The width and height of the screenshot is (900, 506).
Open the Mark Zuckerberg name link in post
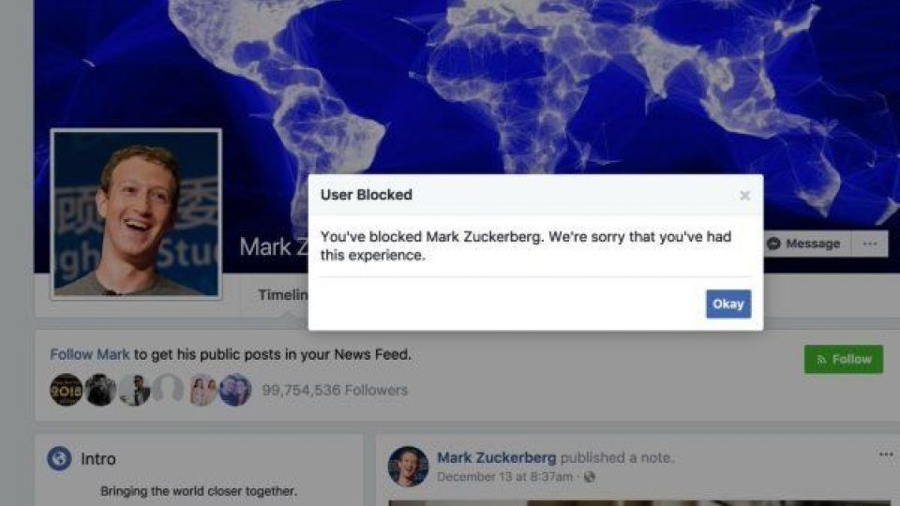click(x=497, y=458)
